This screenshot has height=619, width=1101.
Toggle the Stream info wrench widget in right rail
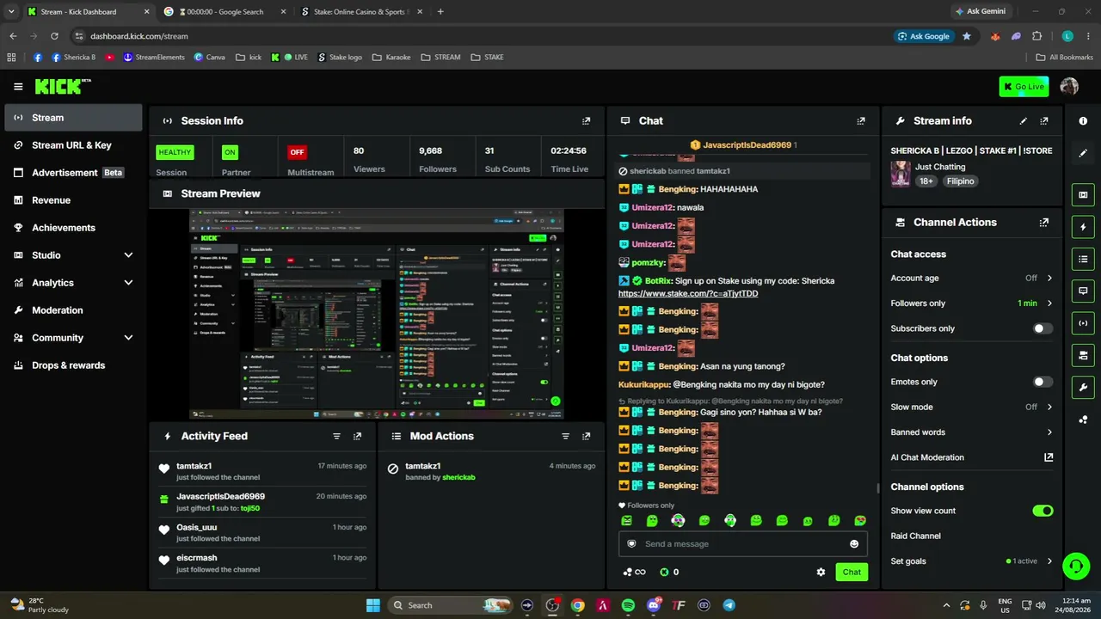[1083, 387]
